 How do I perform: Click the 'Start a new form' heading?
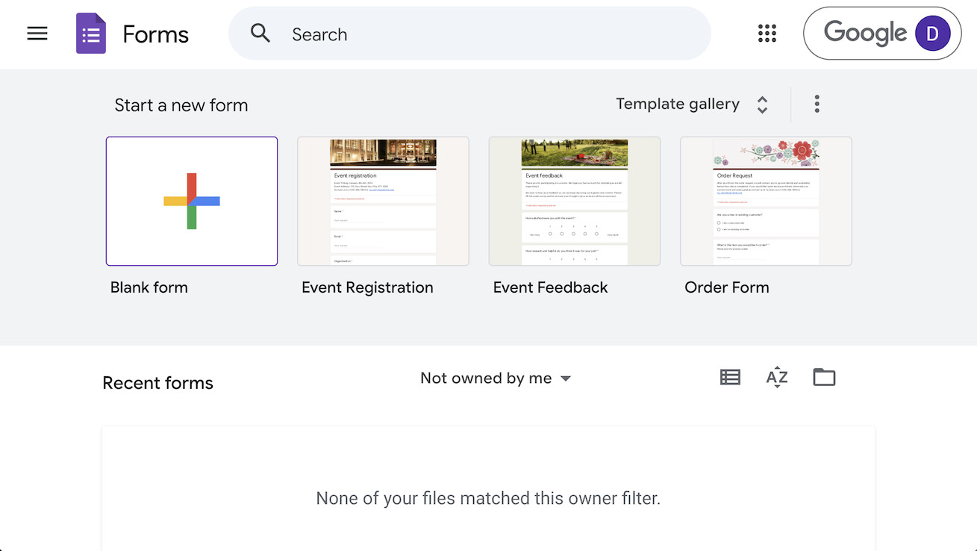(x=181, y=105)
